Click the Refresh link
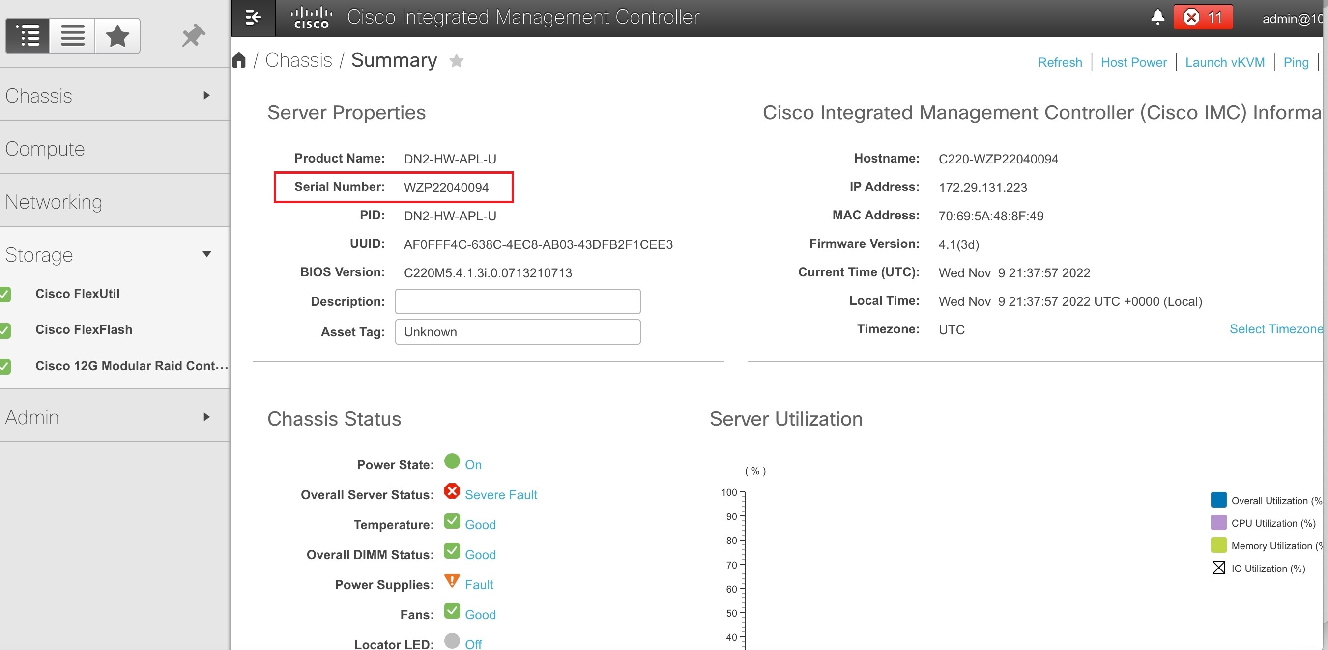The height and width of the screenshot is (650, 1328). 1060,62
